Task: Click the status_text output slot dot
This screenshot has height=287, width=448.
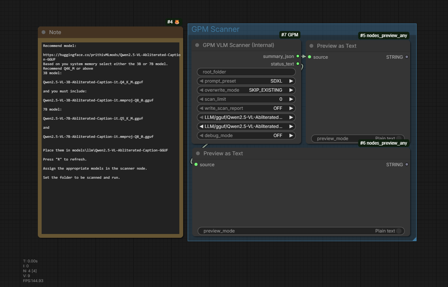Action: coord(298,64)
